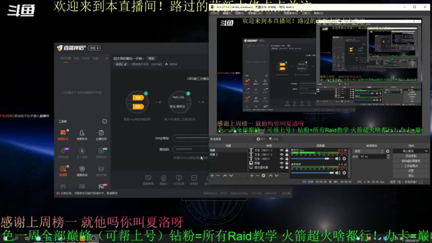Add a screen capture source in 直播伴侣
Screen dimensions: 432x243
[148, 180]
